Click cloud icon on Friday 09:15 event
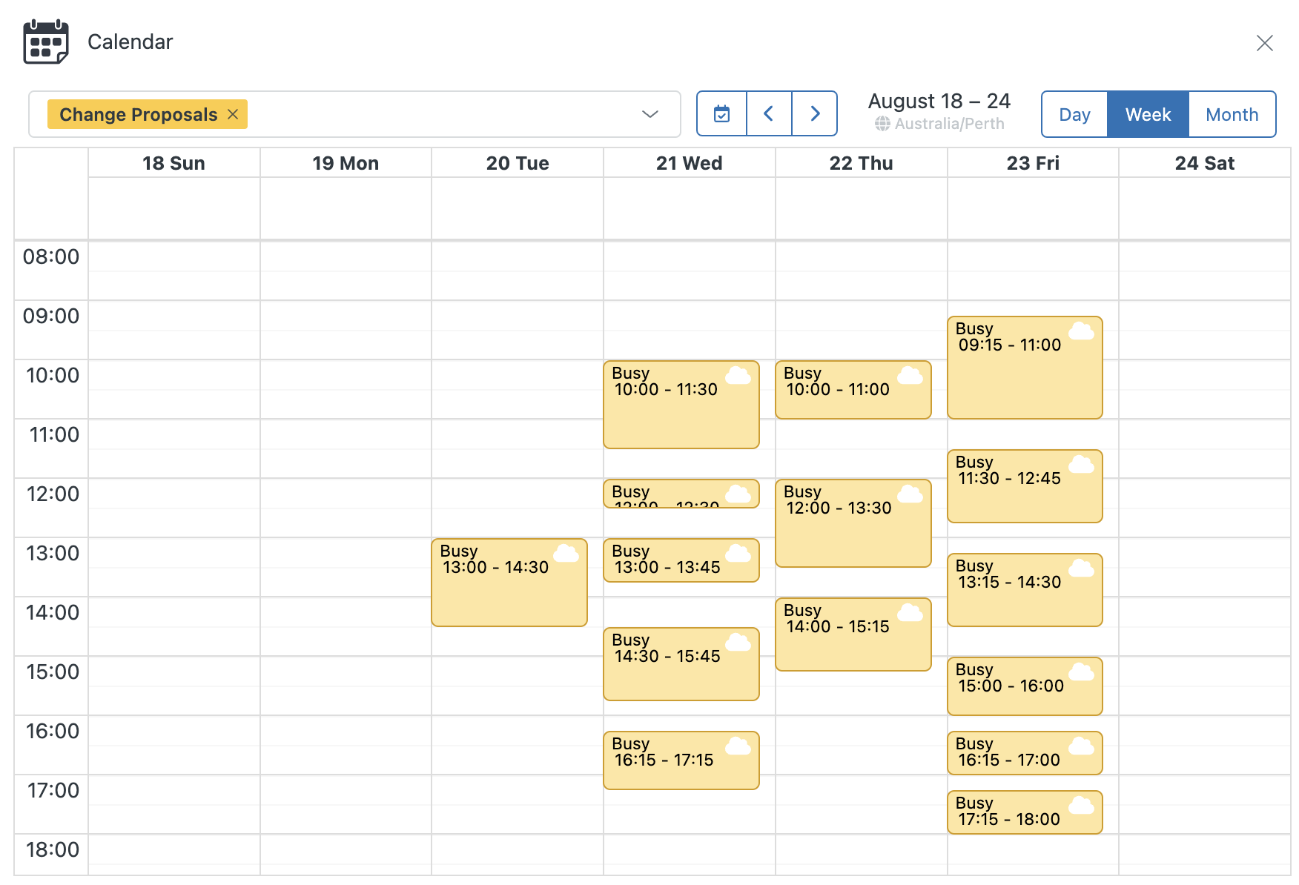The width and height of the screenshot is (1299, 885). (x=1081, y=331)
